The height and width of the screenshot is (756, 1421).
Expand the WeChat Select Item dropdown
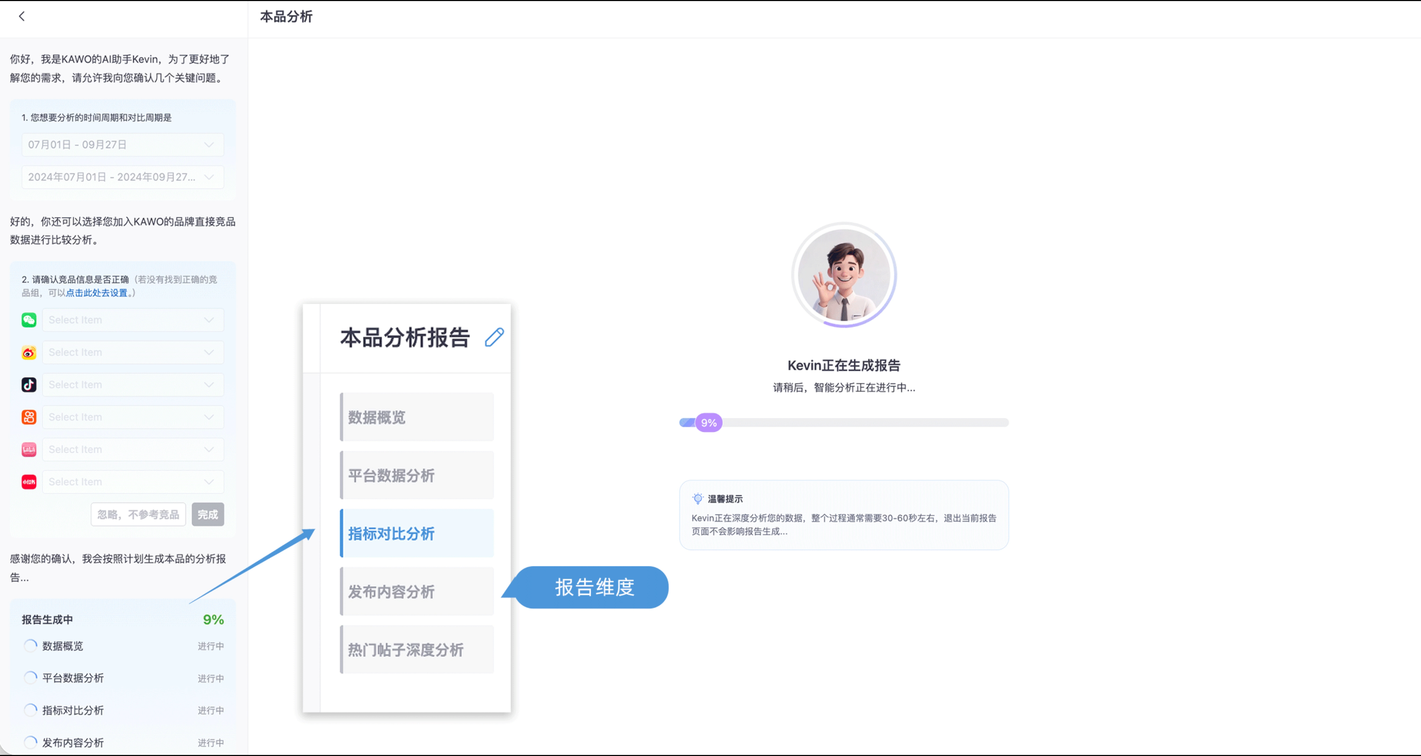(133, 320)
